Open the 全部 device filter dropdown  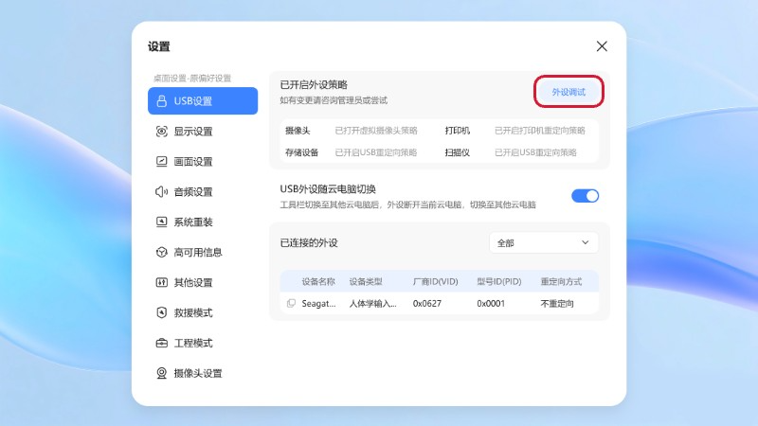[543, 243]
